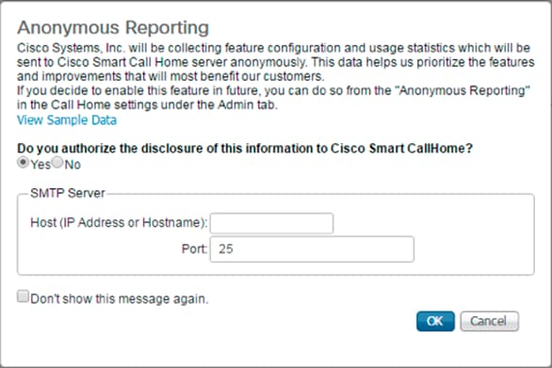Screen dimensions: 552x368
Task: Tick the Don't show this message again checkbox
Action: (23, 296)
